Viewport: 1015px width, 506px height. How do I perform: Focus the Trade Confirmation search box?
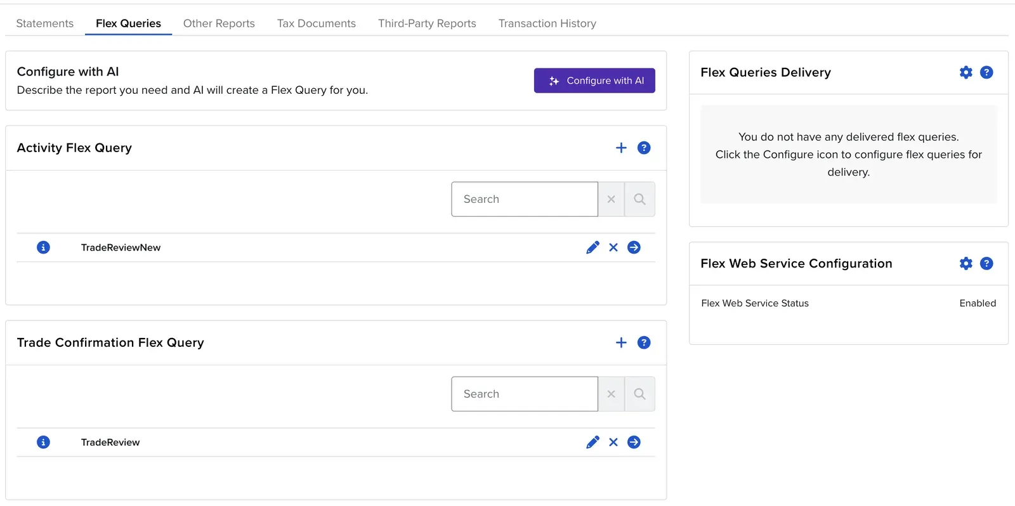click(x=525, y=394)
